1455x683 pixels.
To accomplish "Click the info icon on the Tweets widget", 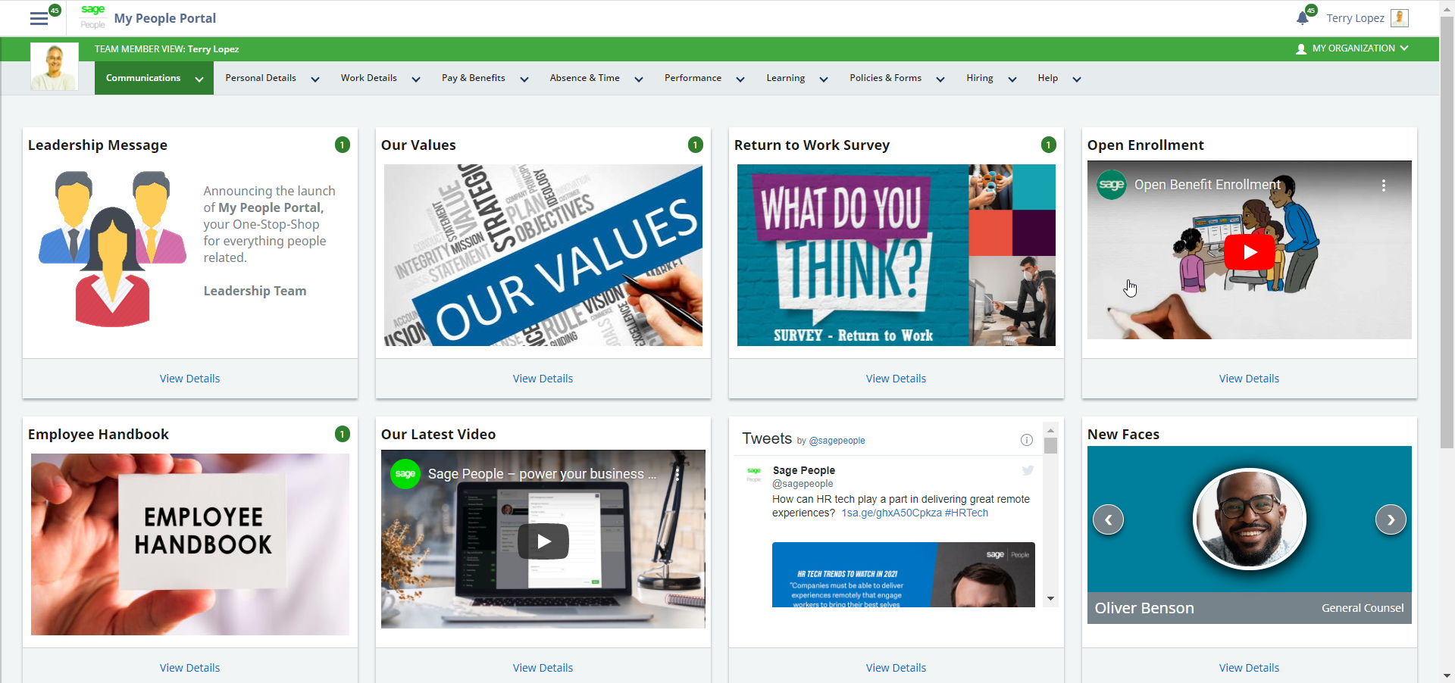I will [x=1027, y=440].
